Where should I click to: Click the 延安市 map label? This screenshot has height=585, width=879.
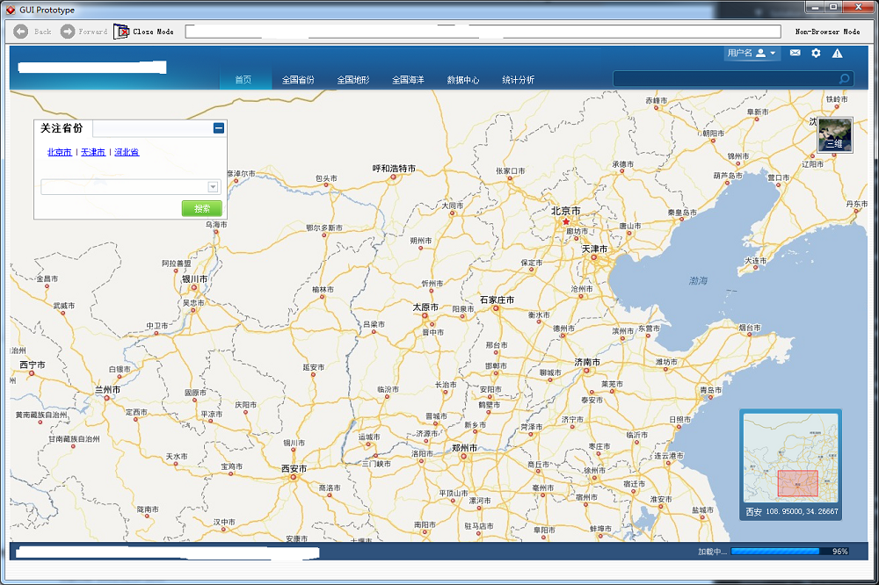pyautogui.click(x=314, y=367)
